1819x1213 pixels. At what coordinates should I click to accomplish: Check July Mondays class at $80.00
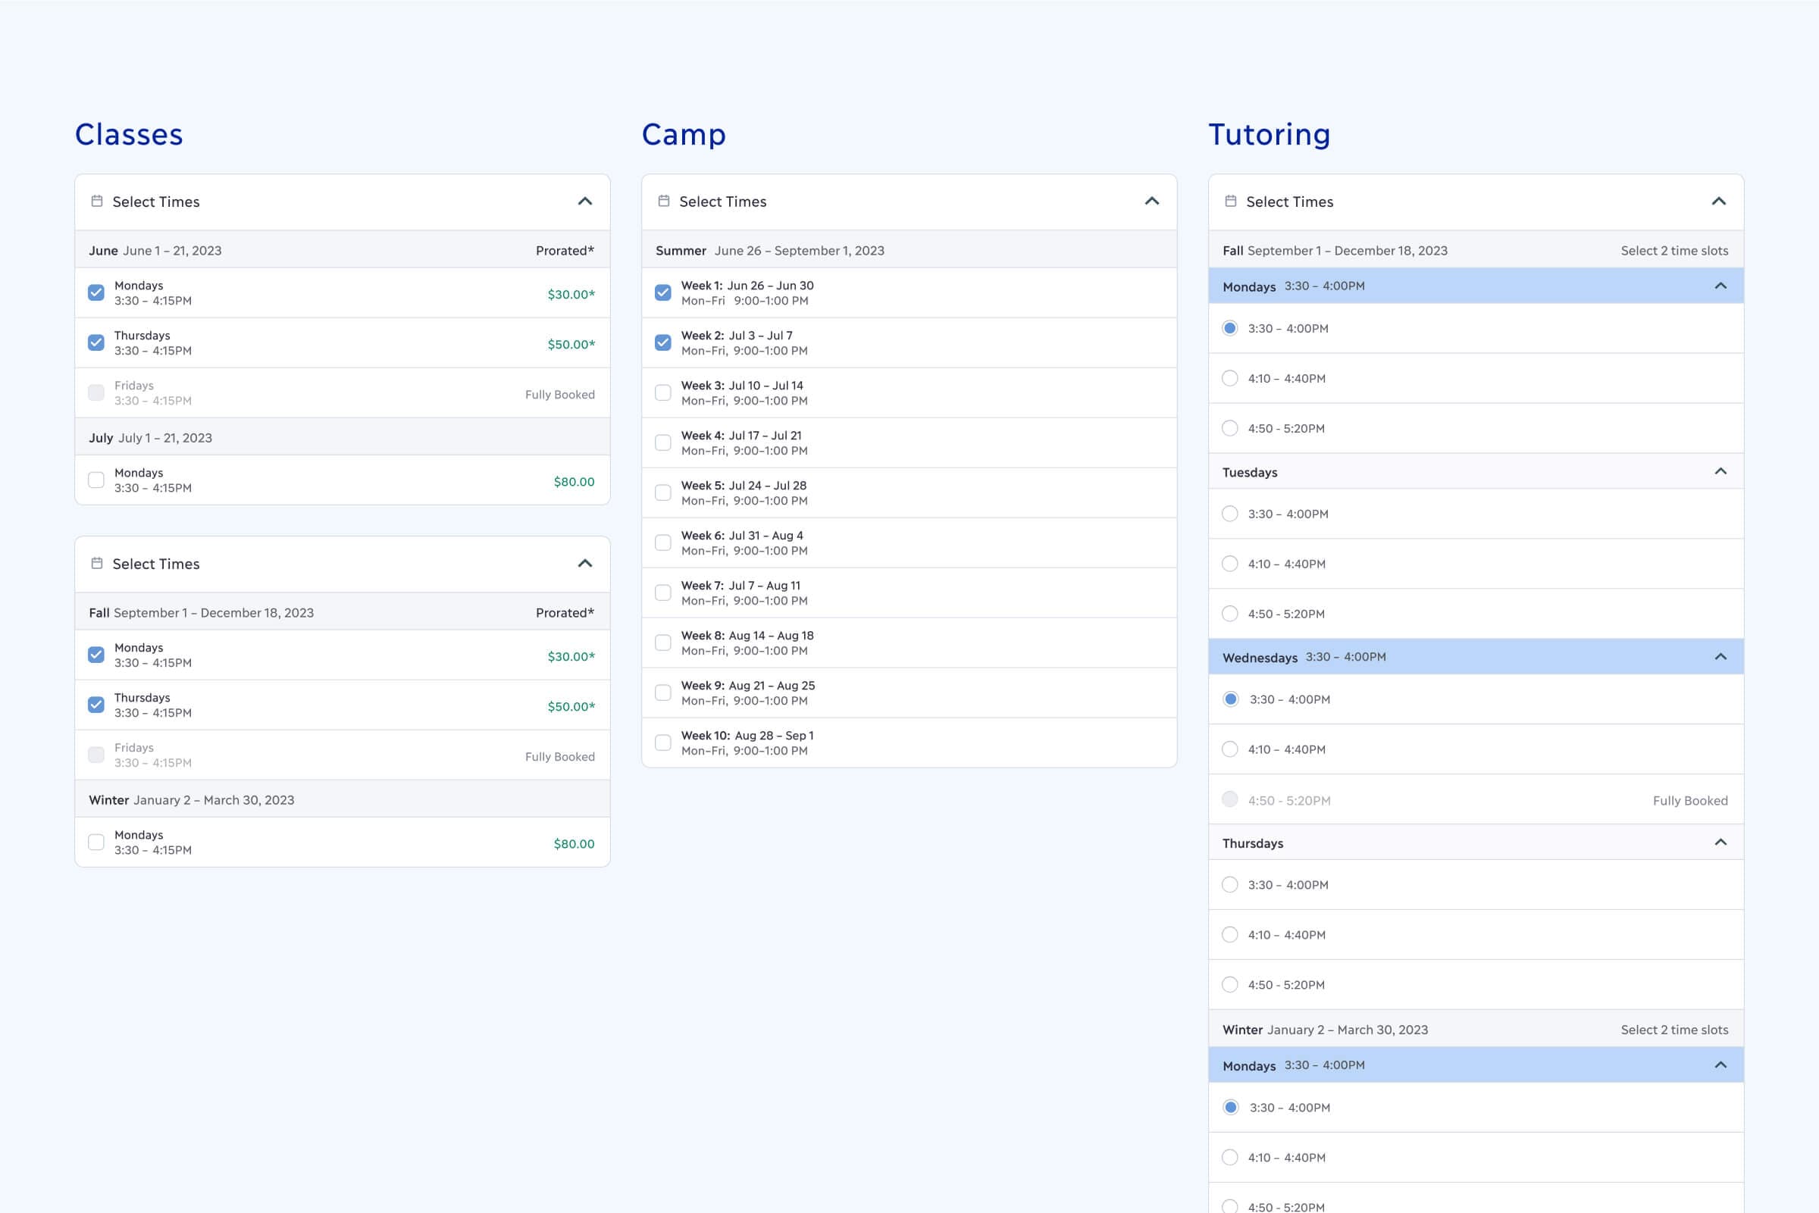click(x=96, y=480)
